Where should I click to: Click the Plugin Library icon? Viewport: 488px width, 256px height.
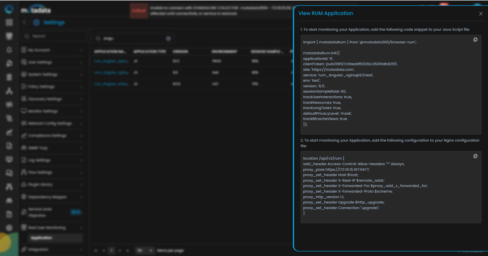[24, 184]
